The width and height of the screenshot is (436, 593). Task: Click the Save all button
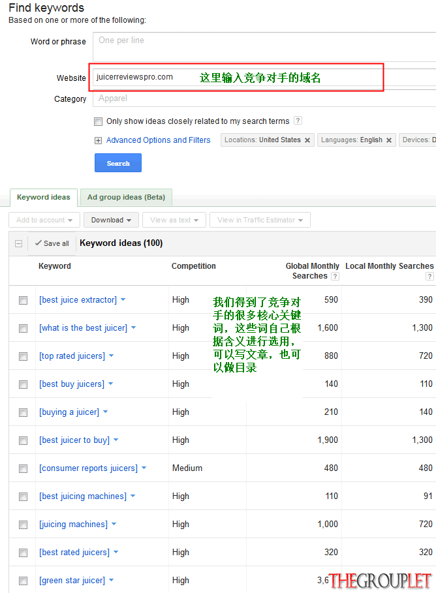(x=52, y=243)
